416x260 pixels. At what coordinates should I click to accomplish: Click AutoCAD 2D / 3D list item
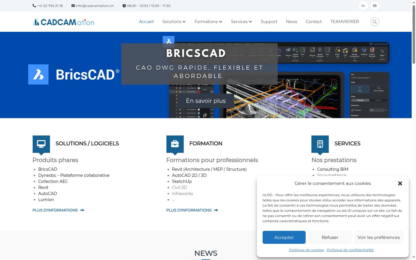(189, 175)
